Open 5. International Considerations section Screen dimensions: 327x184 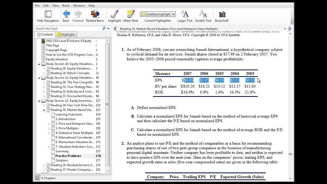point(75,137)
